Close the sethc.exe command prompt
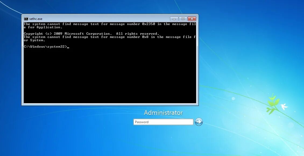The height and width of the screenshot is (156, 304). click(192, 19)
